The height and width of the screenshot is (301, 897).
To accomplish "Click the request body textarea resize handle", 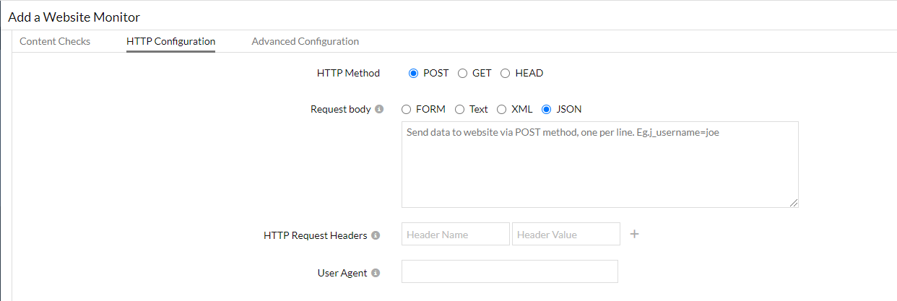I will click(x=794, y=204).
